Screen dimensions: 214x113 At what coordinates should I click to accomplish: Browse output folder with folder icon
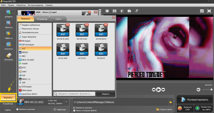[x=171, y=102]
